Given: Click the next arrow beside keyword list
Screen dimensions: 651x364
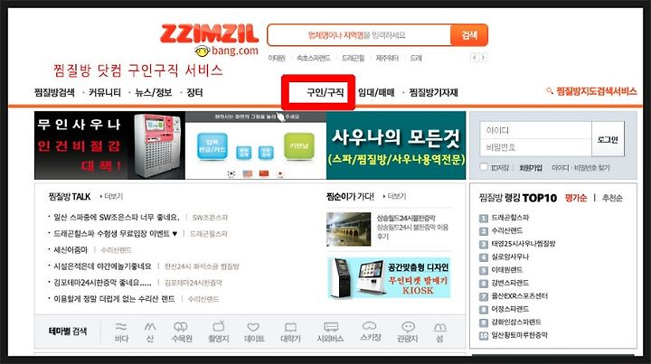Looking at the screenshot, I should pos(483,58).
